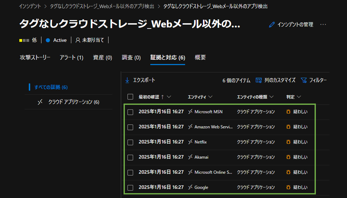Click クラウド アプリケーション type in Akamai row
Screen dimensions: 347x198
pyautogui.click(x=256, y=157)
